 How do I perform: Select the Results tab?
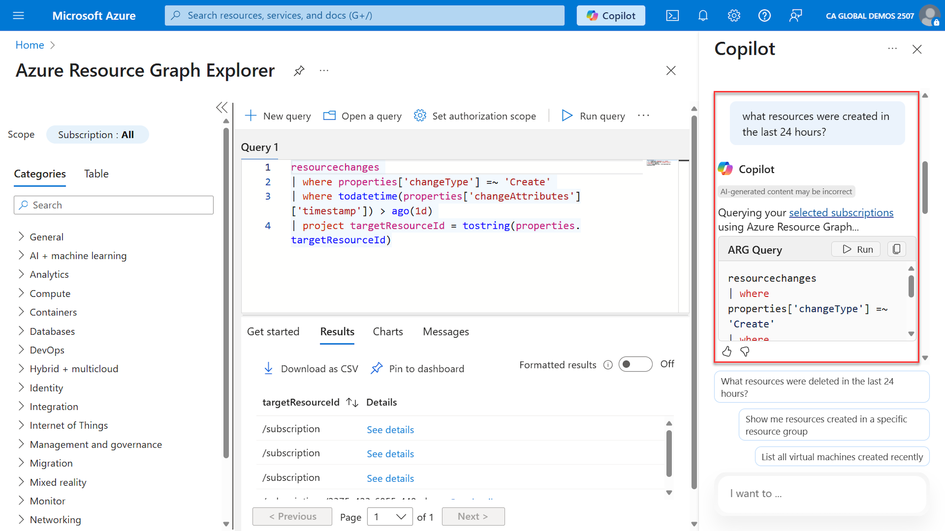pos(337,332)
